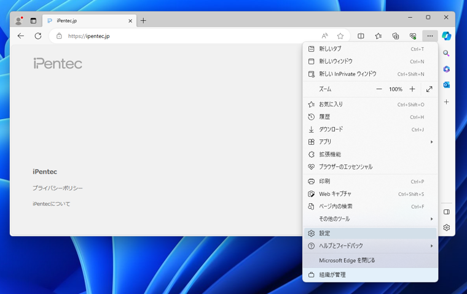The height and width of the screenshot is (294, 467).
Task: Increase zoom with plus button
Action: (x=412, y=89)
